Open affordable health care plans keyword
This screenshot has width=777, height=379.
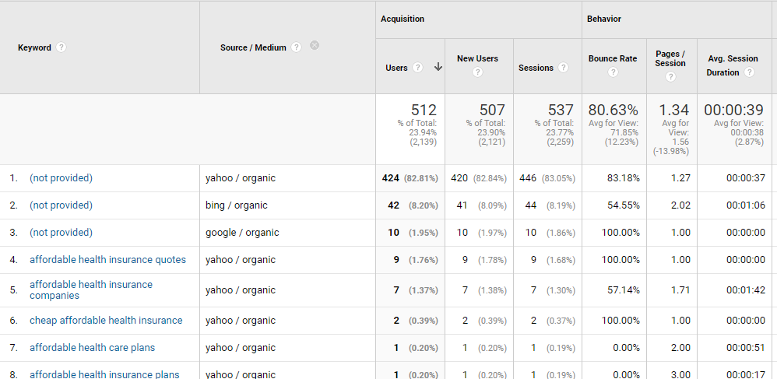pyautogui.click(x=92, y=347)
